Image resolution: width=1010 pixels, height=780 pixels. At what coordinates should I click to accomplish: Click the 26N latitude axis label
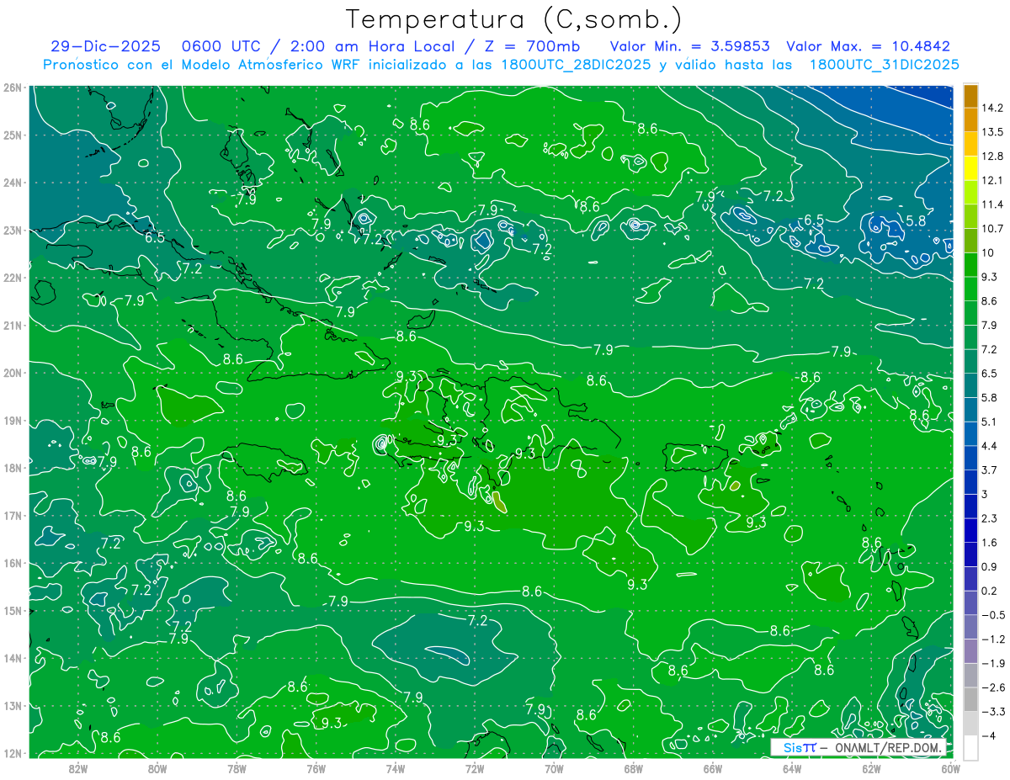point(12,88)
